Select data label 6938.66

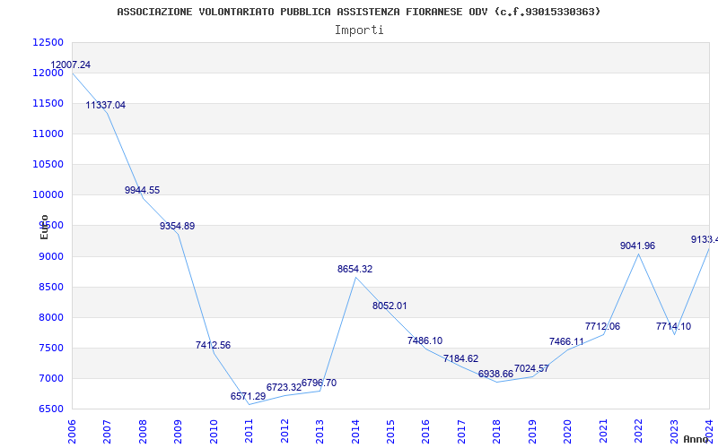tap(496, 374)
